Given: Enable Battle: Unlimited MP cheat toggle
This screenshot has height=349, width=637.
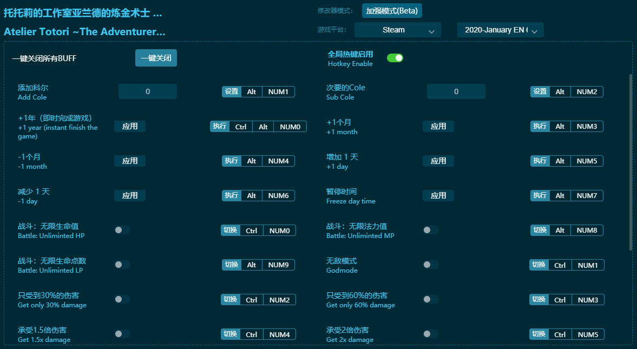Looking at the screenshot, I should click(431, 230).
